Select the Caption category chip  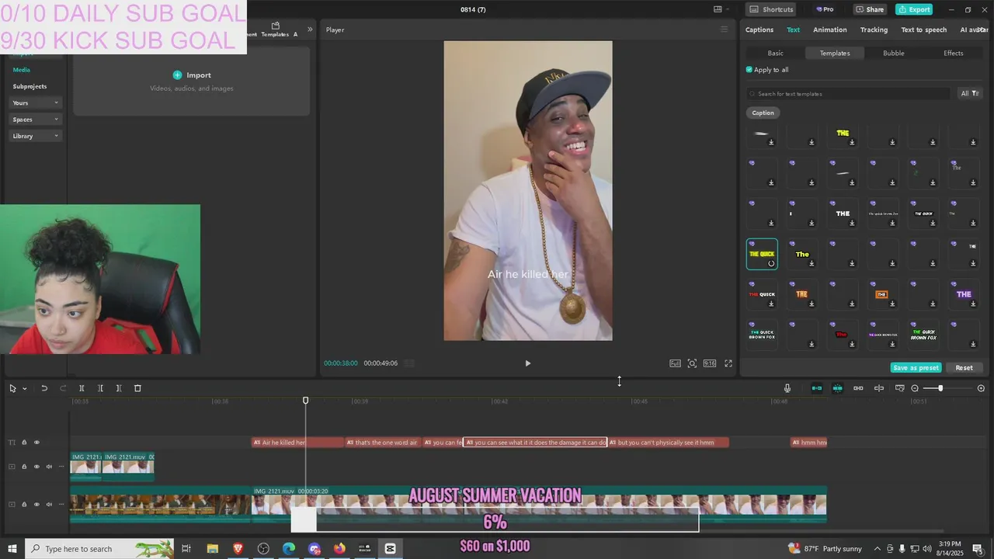763,113
